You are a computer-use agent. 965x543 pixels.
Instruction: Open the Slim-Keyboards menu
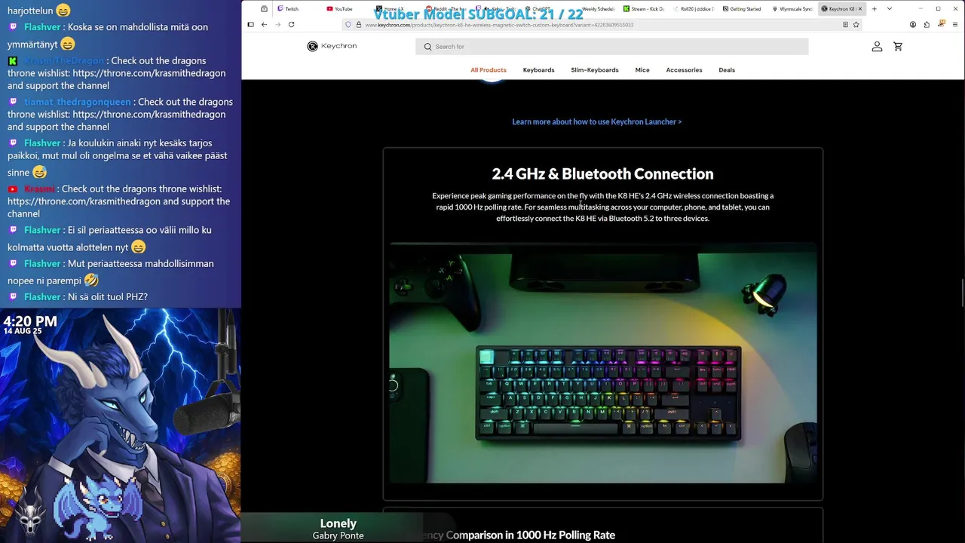coord(595,70)
